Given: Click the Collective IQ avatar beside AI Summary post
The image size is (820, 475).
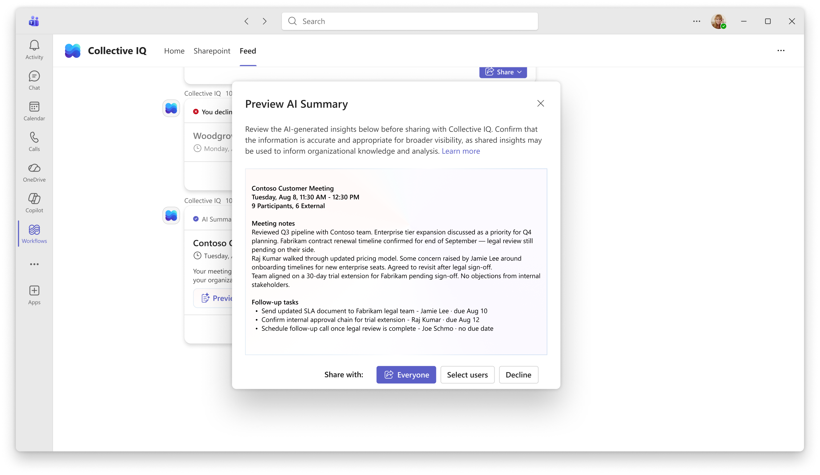Looking at the screenshot, I should [171, 215].
